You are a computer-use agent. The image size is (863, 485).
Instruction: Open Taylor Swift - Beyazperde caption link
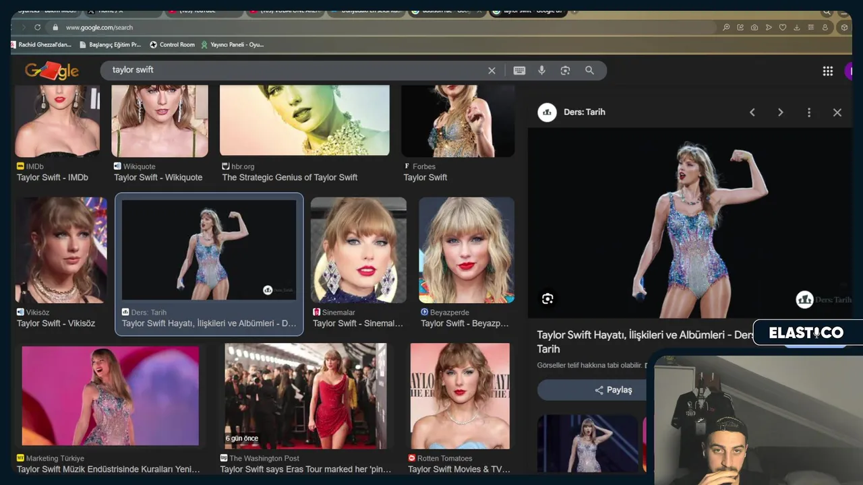(465, 323)
